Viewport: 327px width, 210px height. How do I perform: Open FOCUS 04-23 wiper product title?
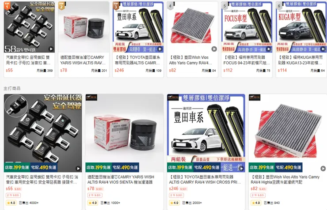[x=247, y=60]
